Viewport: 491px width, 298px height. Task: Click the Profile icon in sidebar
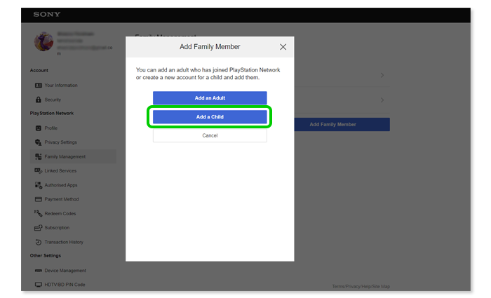(x=38, y=128)
